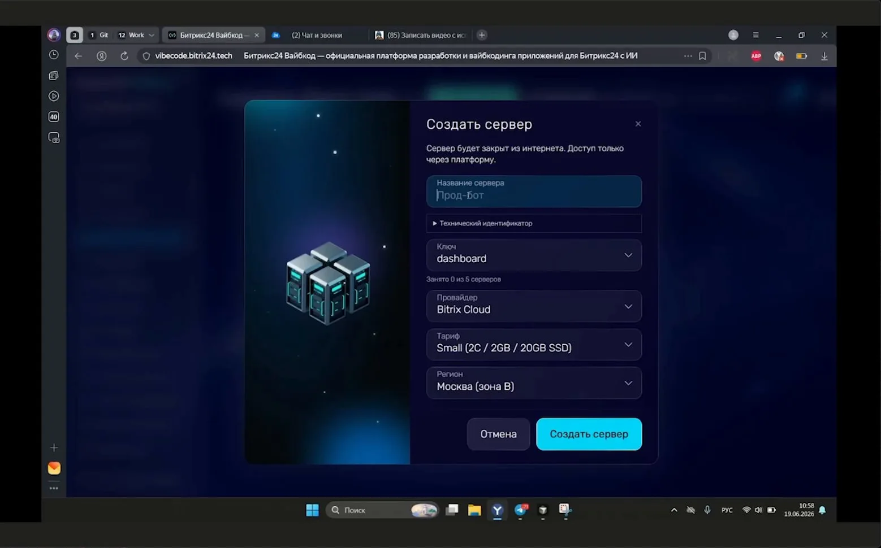Switch the РУС keyboard language
Screen dimensions: 881x548
727,510
